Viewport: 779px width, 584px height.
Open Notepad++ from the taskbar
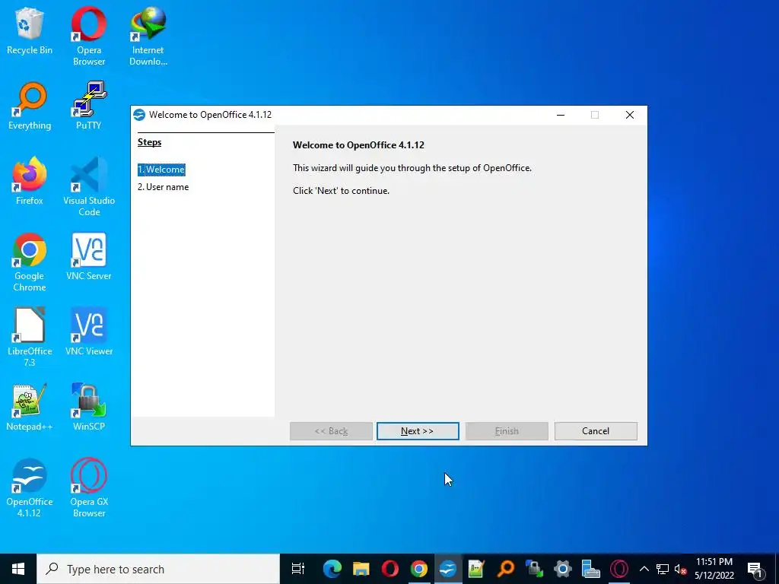point(476,569)
